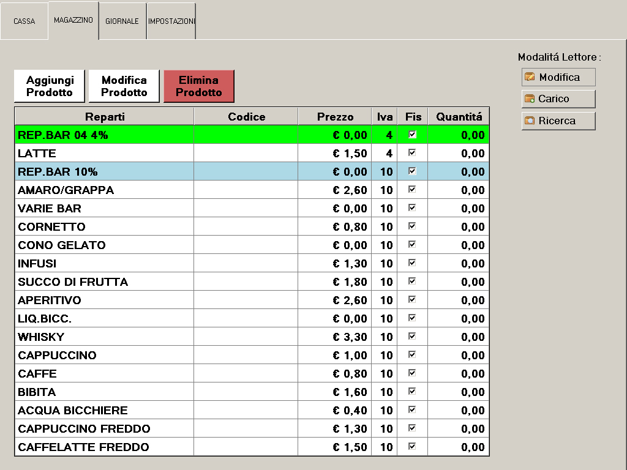Click the Prezzo column header

coord(335,117)
